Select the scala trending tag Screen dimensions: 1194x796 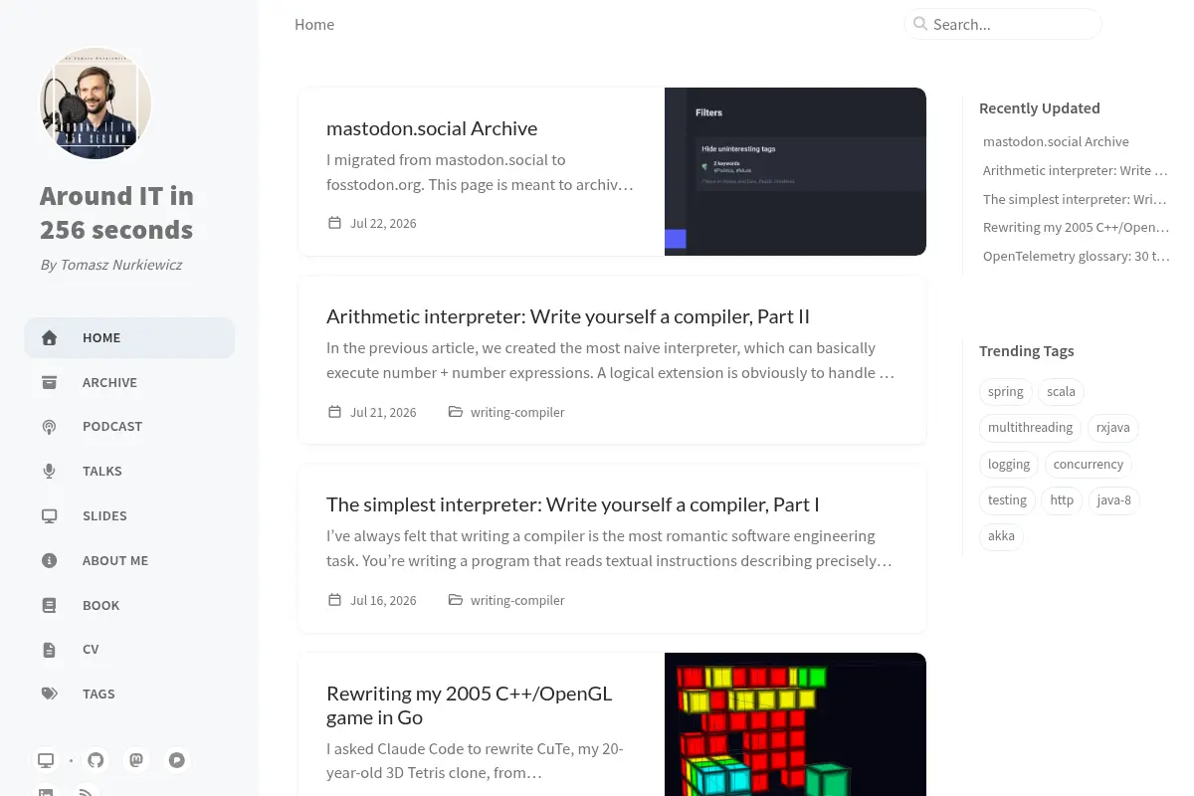point(1061,391)
